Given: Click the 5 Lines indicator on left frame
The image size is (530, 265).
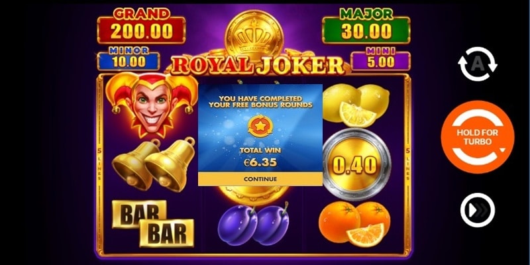Looking at the screenshot, I should pos(99,164).
